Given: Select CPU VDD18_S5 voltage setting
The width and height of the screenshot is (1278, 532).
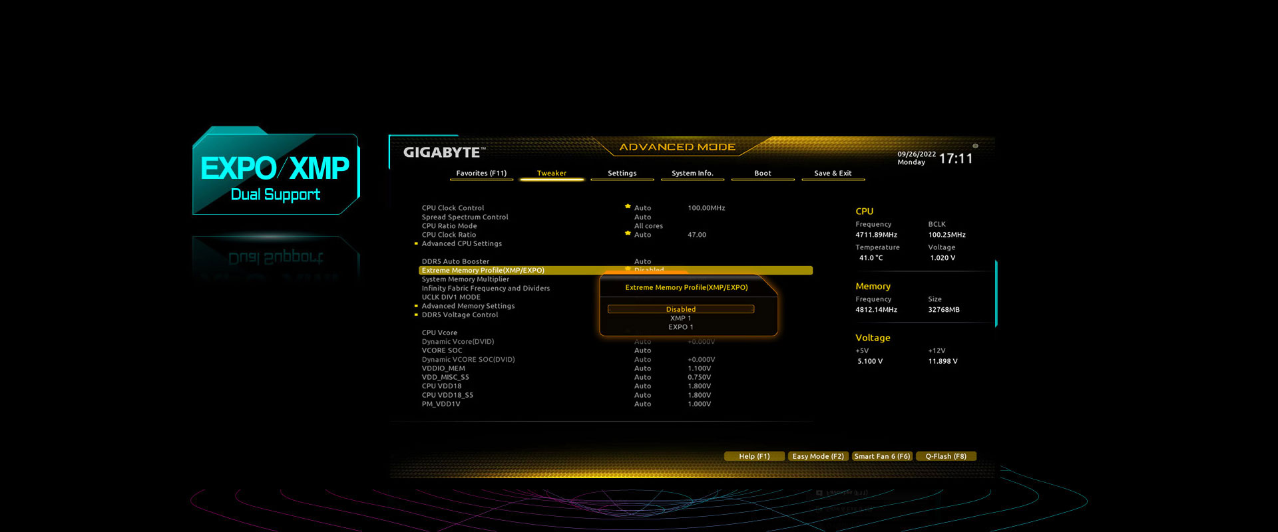Looking at the screenshot, I should (447, 396).
